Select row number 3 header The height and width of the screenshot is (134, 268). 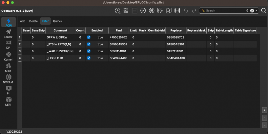pyautogui.click(x=20, y=51)
